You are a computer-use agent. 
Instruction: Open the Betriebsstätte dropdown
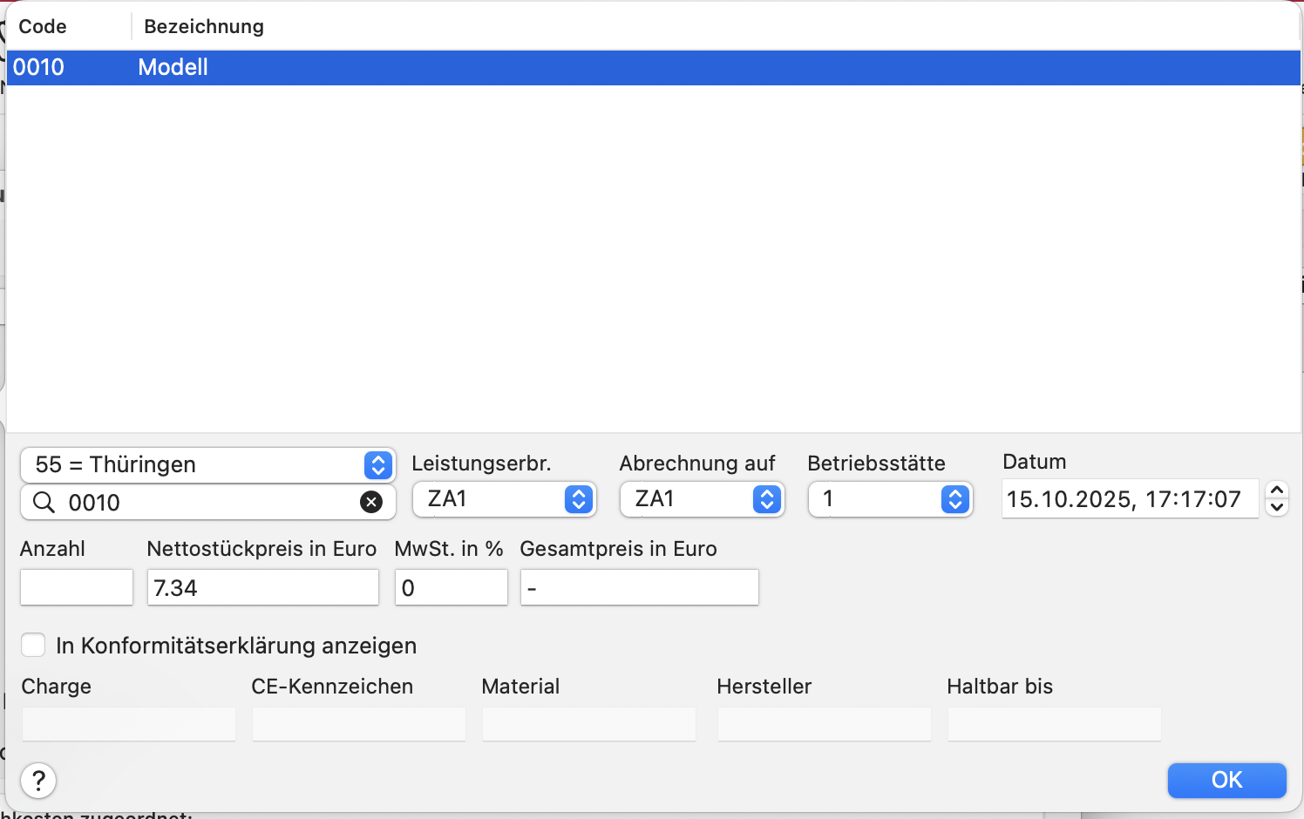(x=890, y=499)
